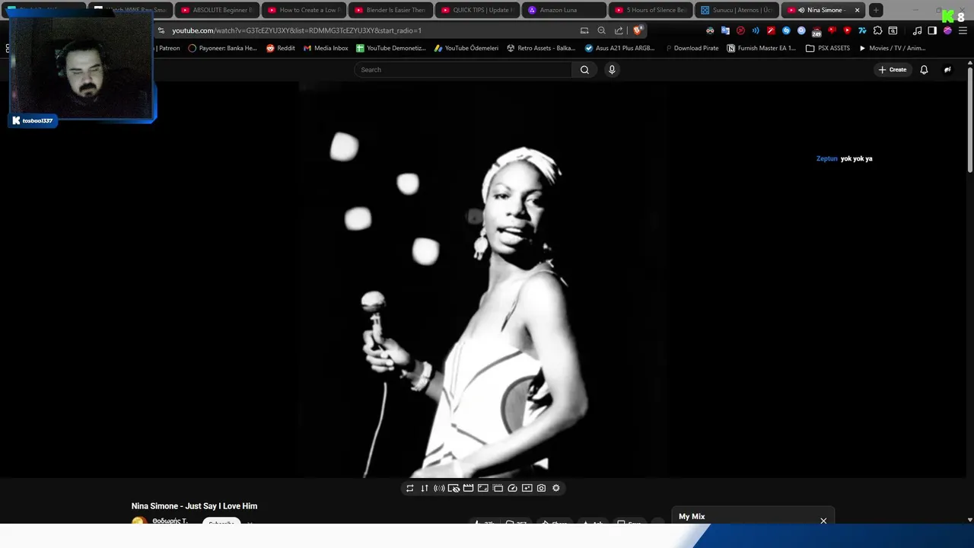
Task: Click the sound-waves icon under the video
Action: pos(439,488)
